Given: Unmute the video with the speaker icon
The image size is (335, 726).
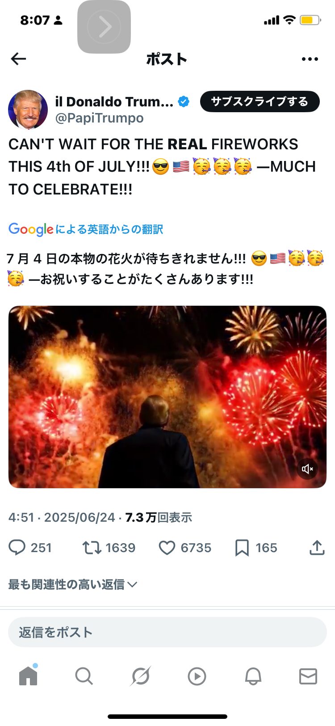Looking at the screenshot, I should [307, 469].
